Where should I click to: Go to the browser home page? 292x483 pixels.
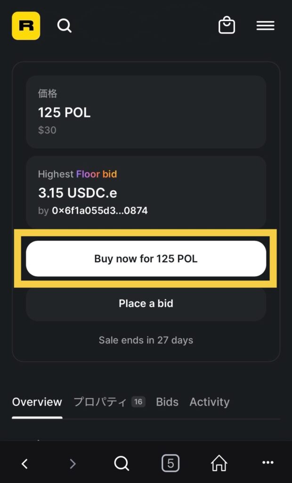pos(219,464)
